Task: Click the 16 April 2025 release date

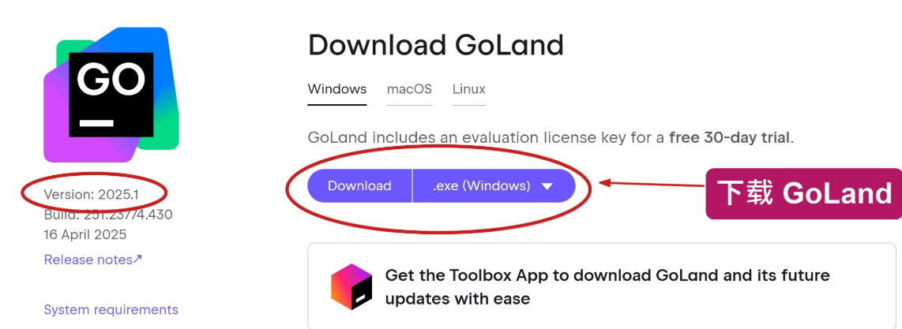Action: [85, 234]
